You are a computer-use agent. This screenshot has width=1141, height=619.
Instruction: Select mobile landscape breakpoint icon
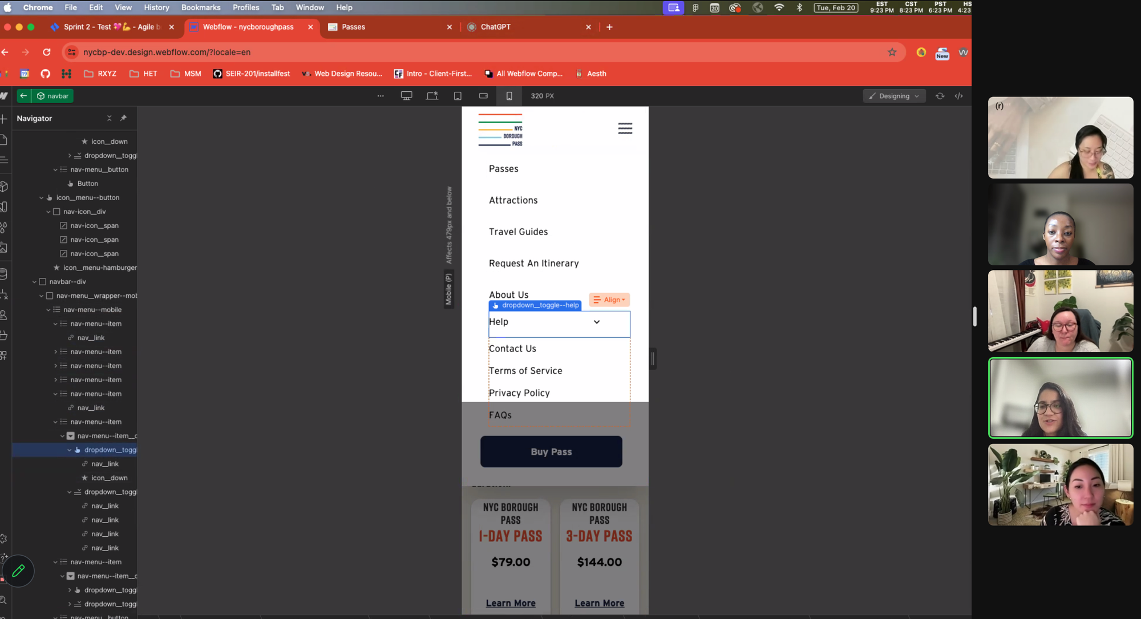coord(483,96)
